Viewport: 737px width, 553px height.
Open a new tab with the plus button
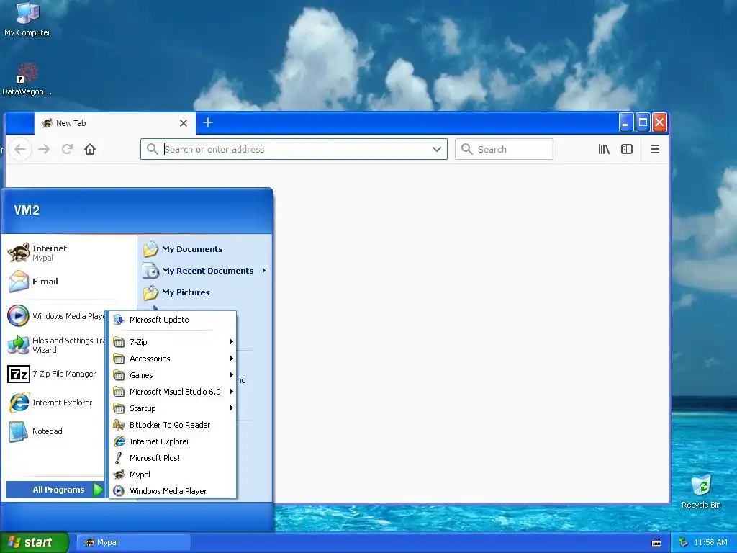tap(208, 122)
